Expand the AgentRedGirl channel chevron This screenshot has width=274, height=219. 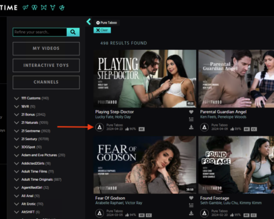click(x=16, y=188)
